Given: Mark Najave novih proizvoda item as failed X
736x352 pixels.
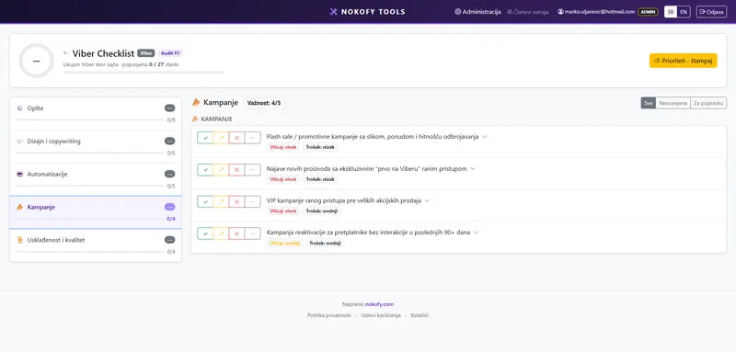Looking at the screenshot, I should coord(237,170).
